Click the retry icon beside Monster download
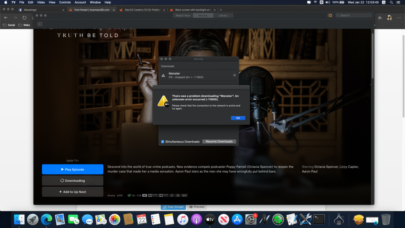The image size is (405, 228). (x=234, y=75)
